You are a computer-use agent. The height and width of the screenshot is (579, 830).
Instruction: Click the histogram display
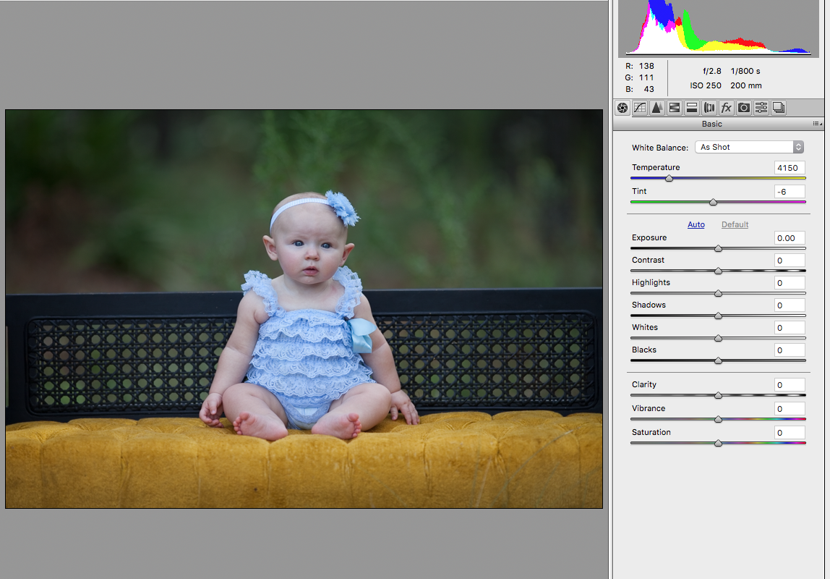pyautogui.click(x=719, y=28)
